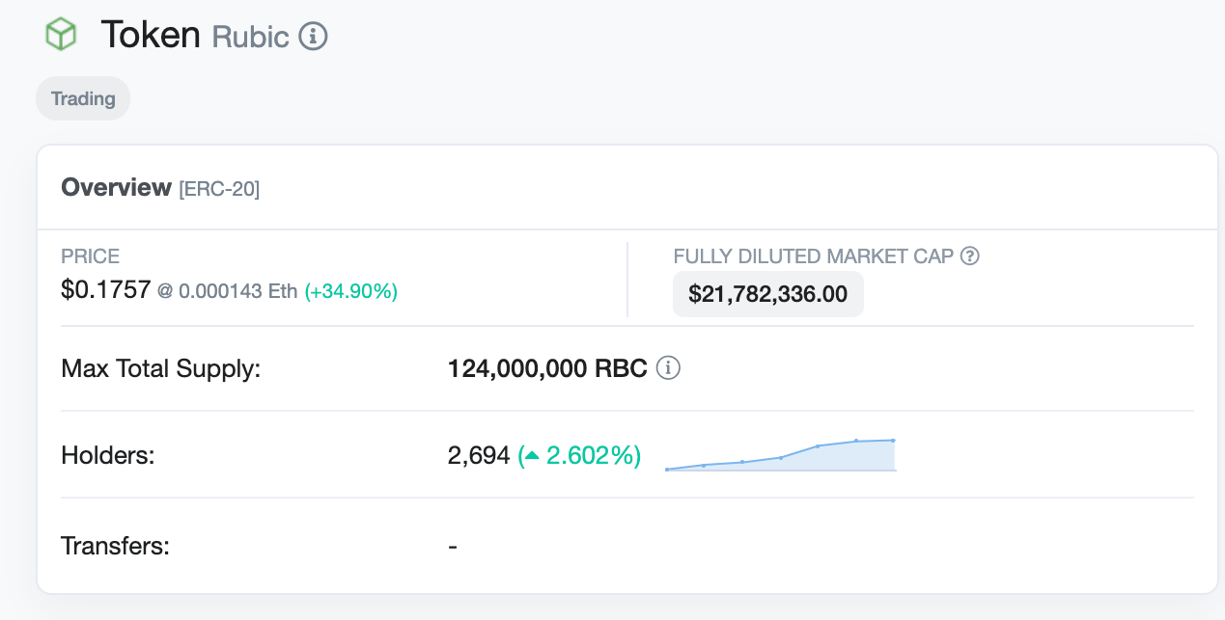Click the Holders growth sparkline chart
Viewport: 1225px width, 620px height.
781,455
